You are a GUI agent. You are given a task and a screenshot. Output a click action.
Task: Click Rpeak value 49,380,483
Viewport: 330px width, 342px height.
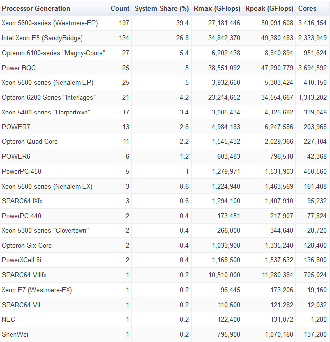pos(277,38)
